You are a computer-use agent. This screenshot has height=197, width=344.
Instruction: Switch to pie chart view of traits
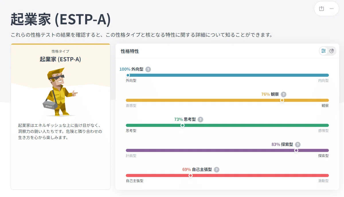(332, 51)
